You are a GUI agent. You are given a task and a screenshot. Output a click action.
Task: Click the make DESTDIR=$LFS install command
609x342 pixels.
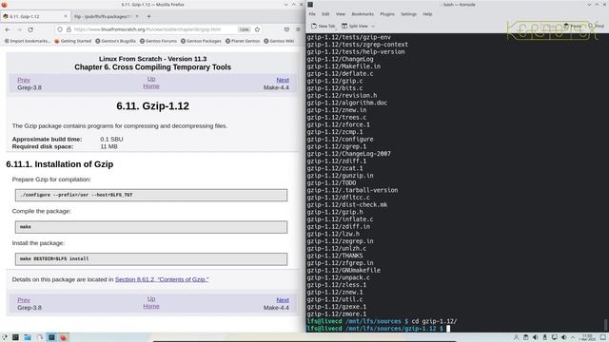[x=151, y=259]
